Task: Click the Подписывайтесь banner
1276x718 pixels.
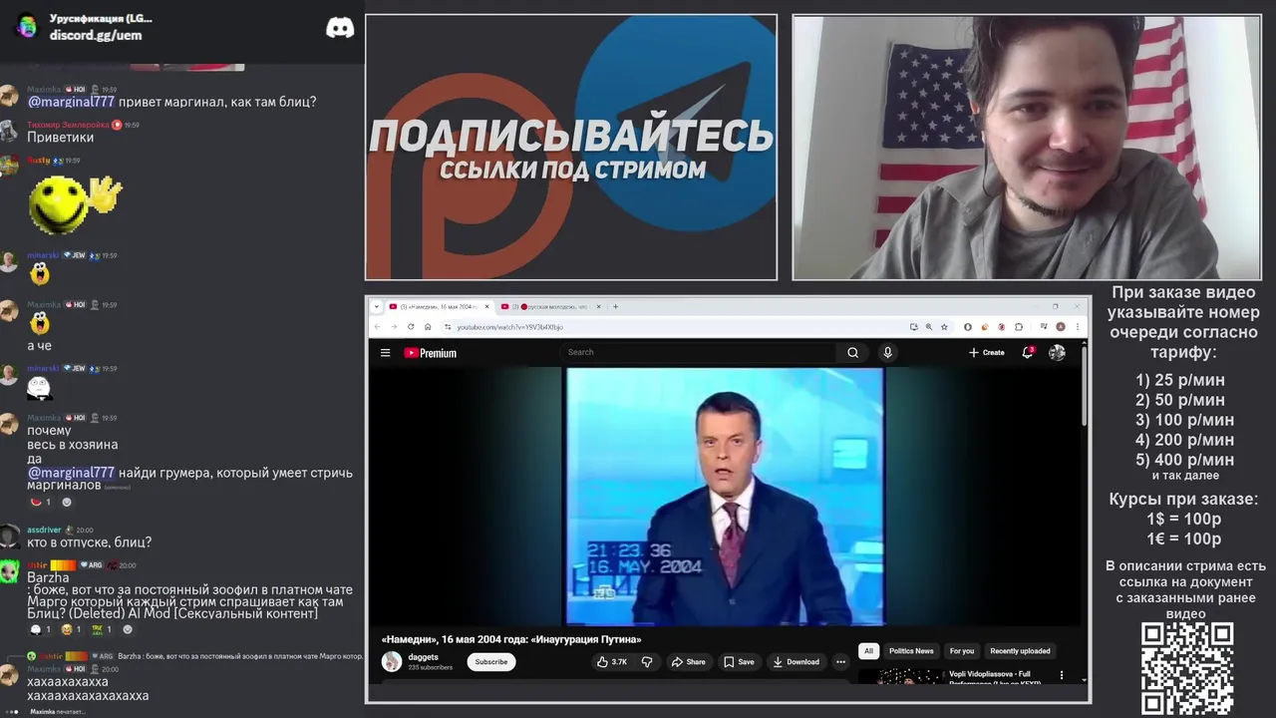Action: (571, 148)
